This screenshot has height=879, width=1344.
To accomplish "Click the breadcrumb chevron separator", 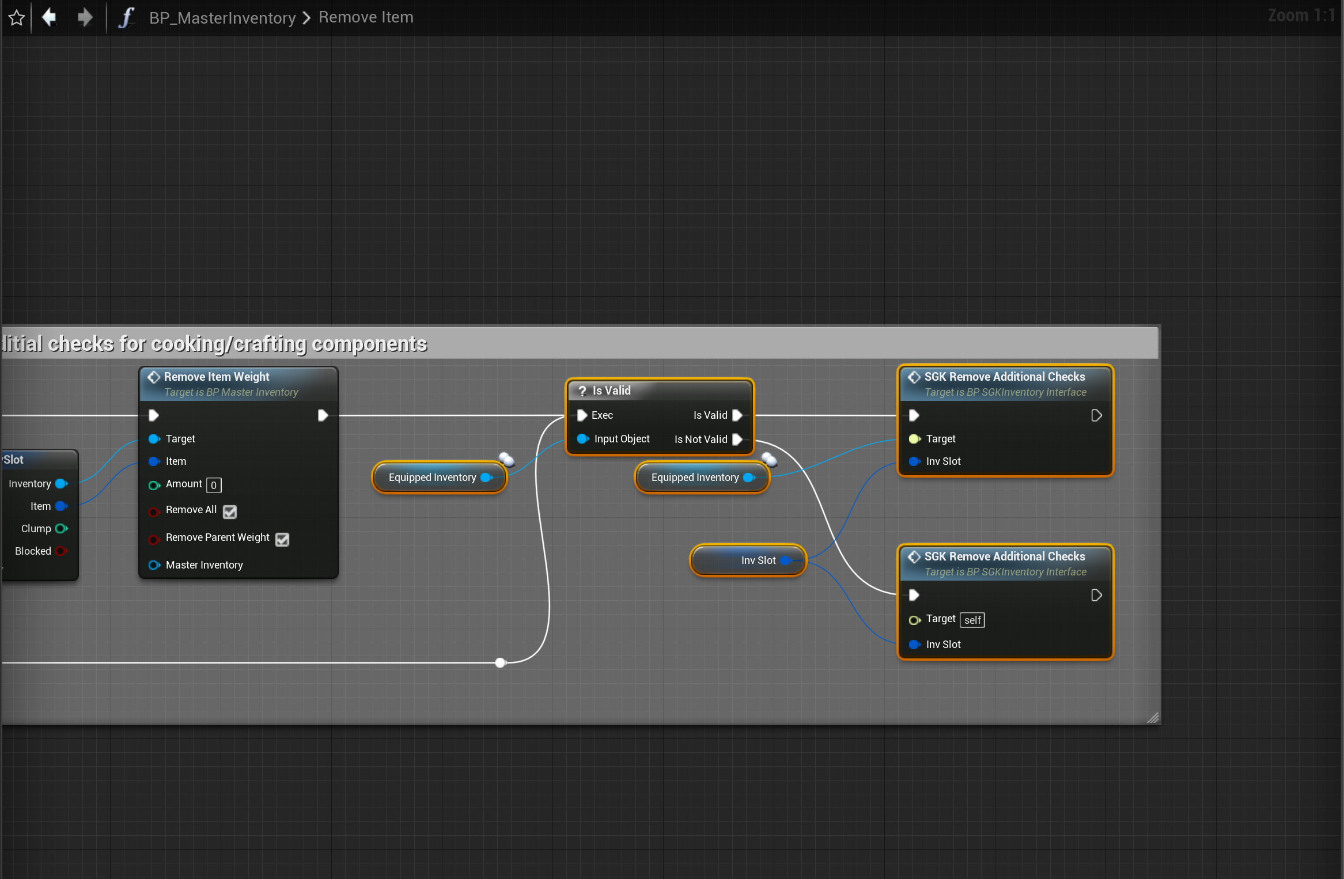I will [306, 18].
